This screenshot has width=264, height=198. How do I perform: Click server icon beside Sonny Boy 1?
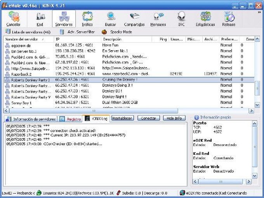(7, 103)
